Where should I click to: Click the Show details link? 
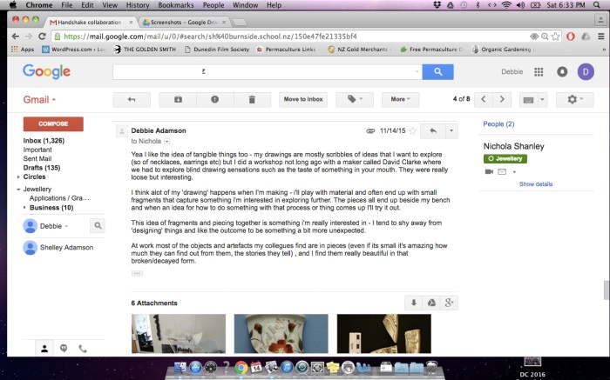(x=536, y=184)
